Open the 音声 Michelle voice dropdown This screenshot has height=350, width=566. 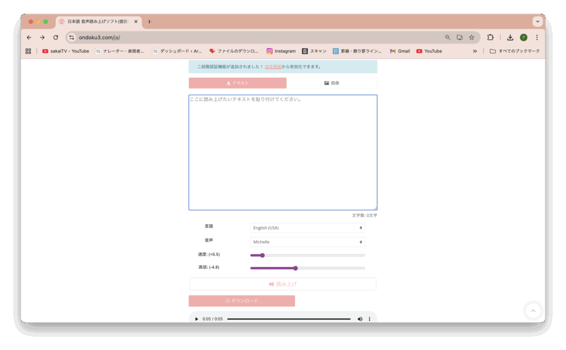307,242
